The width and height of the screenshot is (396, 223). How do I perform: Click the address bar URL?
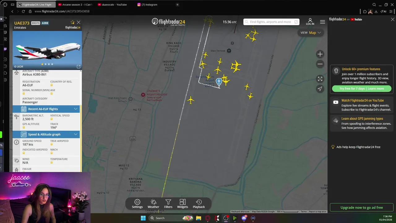point(62,11)
